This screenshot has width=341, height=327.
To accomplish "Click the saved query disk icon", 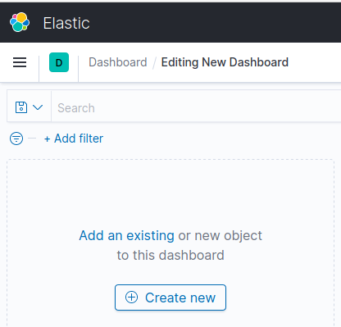I will [21, 107].
